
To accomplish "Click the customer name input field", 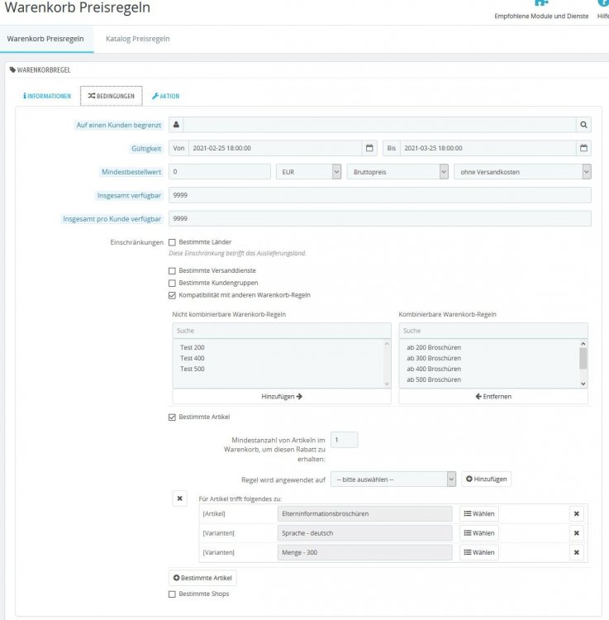I will pyautogui.click(x=379, y=125).
